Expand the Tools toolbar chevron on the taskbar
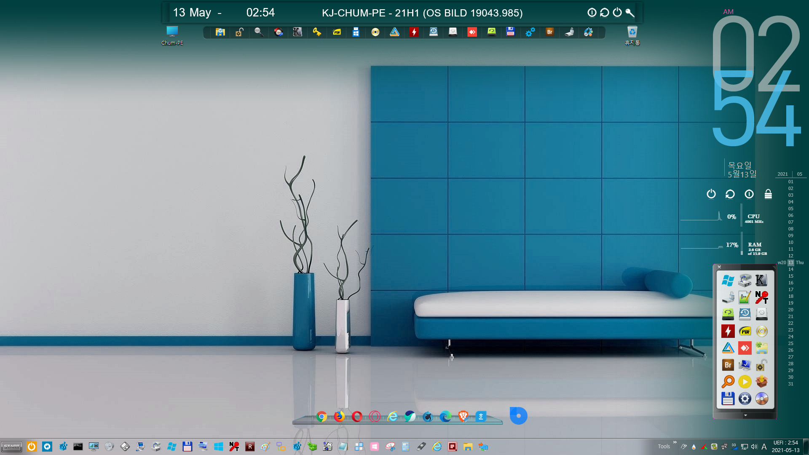This screenshot has height=455, width=809. point(675,442)
